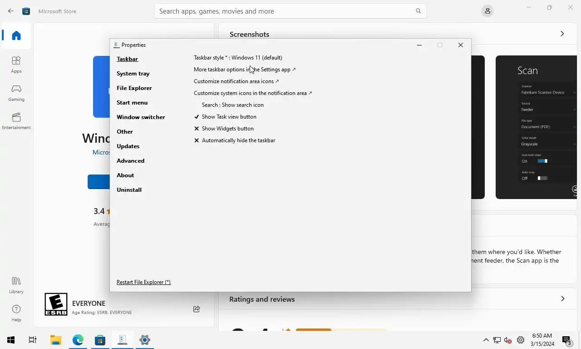The width and height of the screenshot is (581, 349).
Task: Click the back arrow in Microsoft Store
Action: 11,11
